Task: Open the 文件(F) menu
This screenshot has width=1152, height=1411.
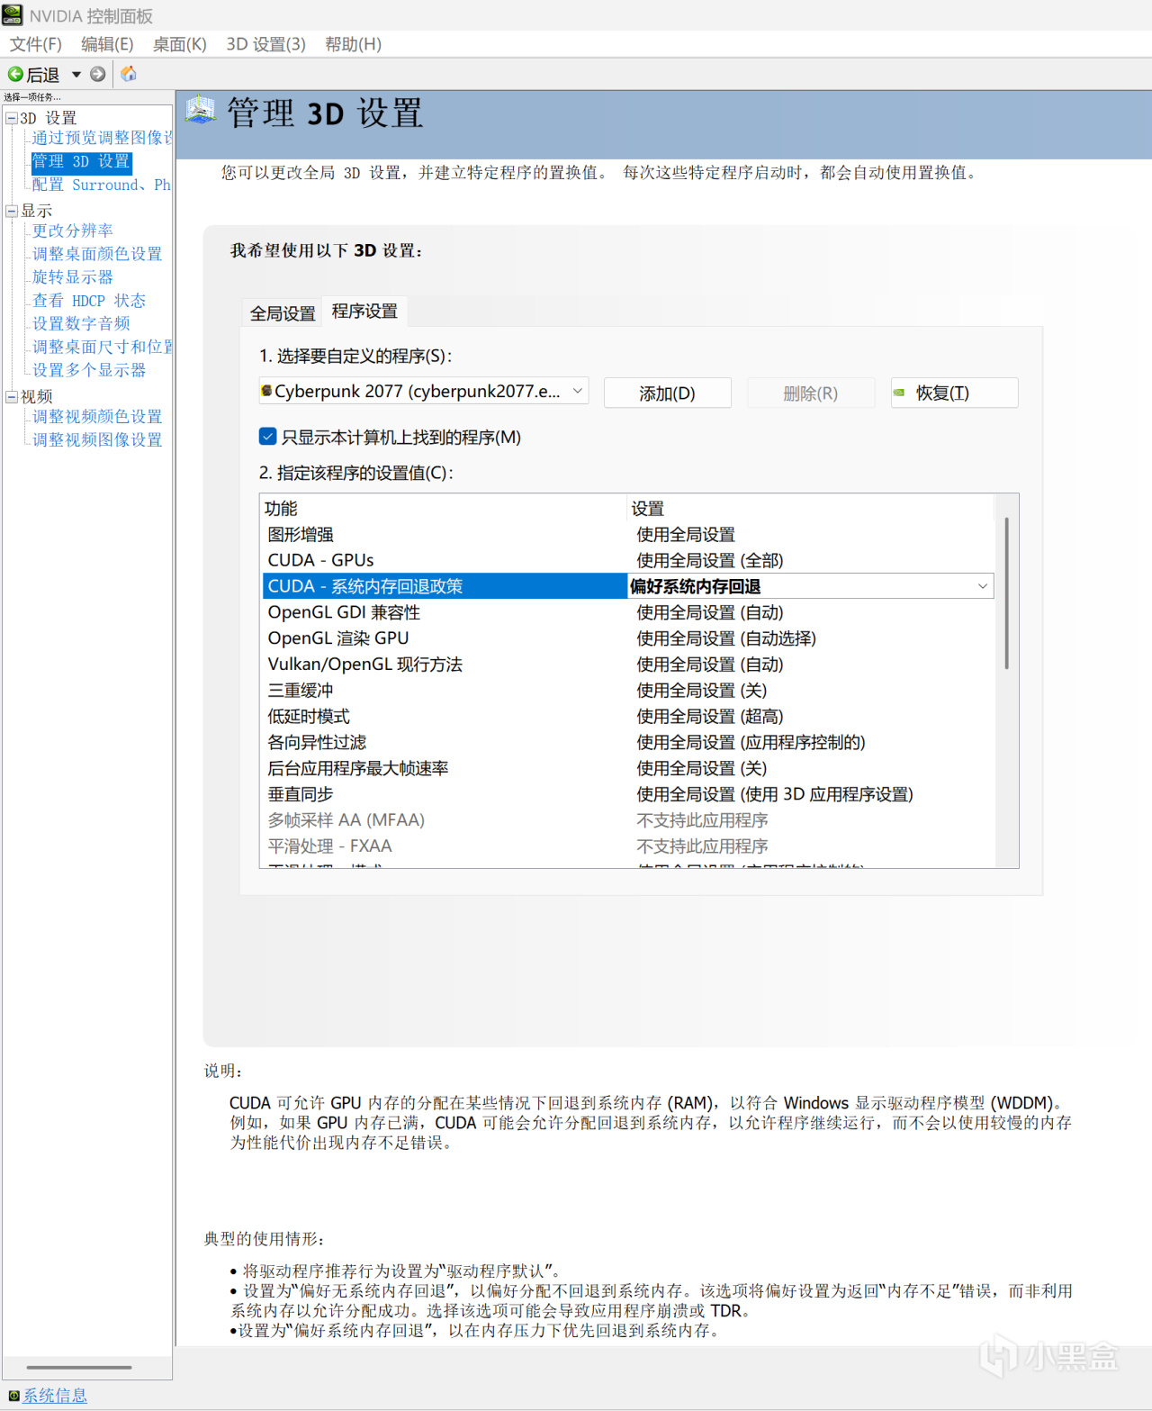Action: point(36,44)
